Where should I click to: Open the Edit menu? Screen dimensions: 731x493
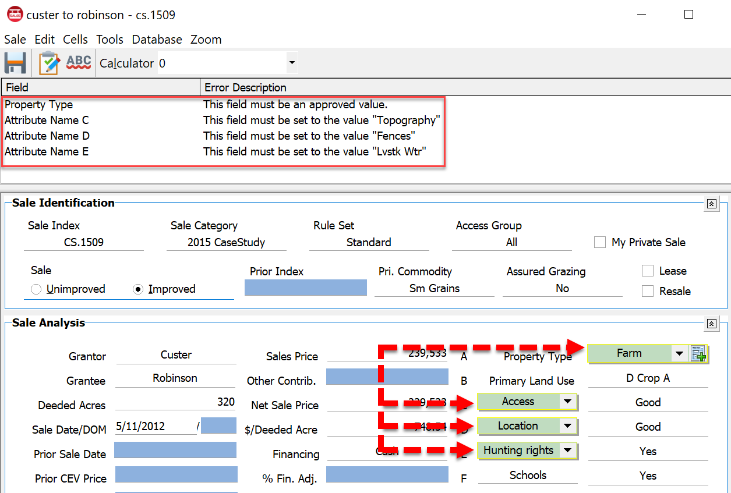[44, 40]
